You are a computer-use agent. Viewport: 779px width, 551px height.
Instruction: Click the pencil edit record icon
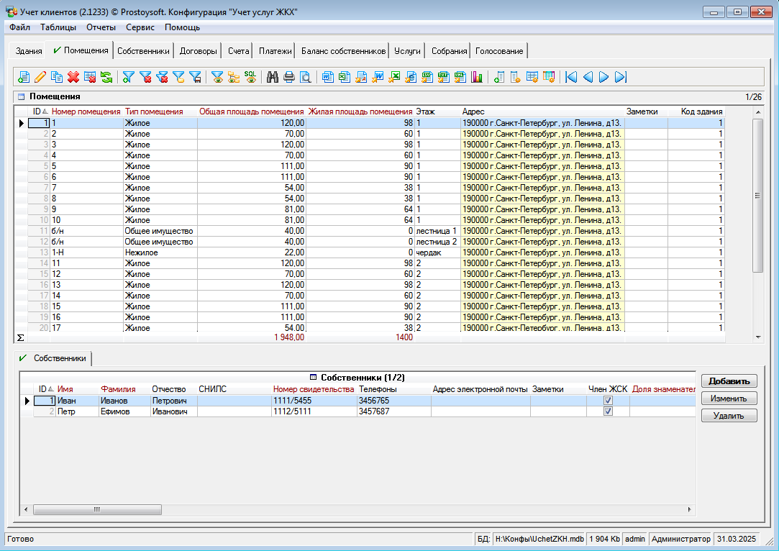pyautogui.click(x=40, y=78)
